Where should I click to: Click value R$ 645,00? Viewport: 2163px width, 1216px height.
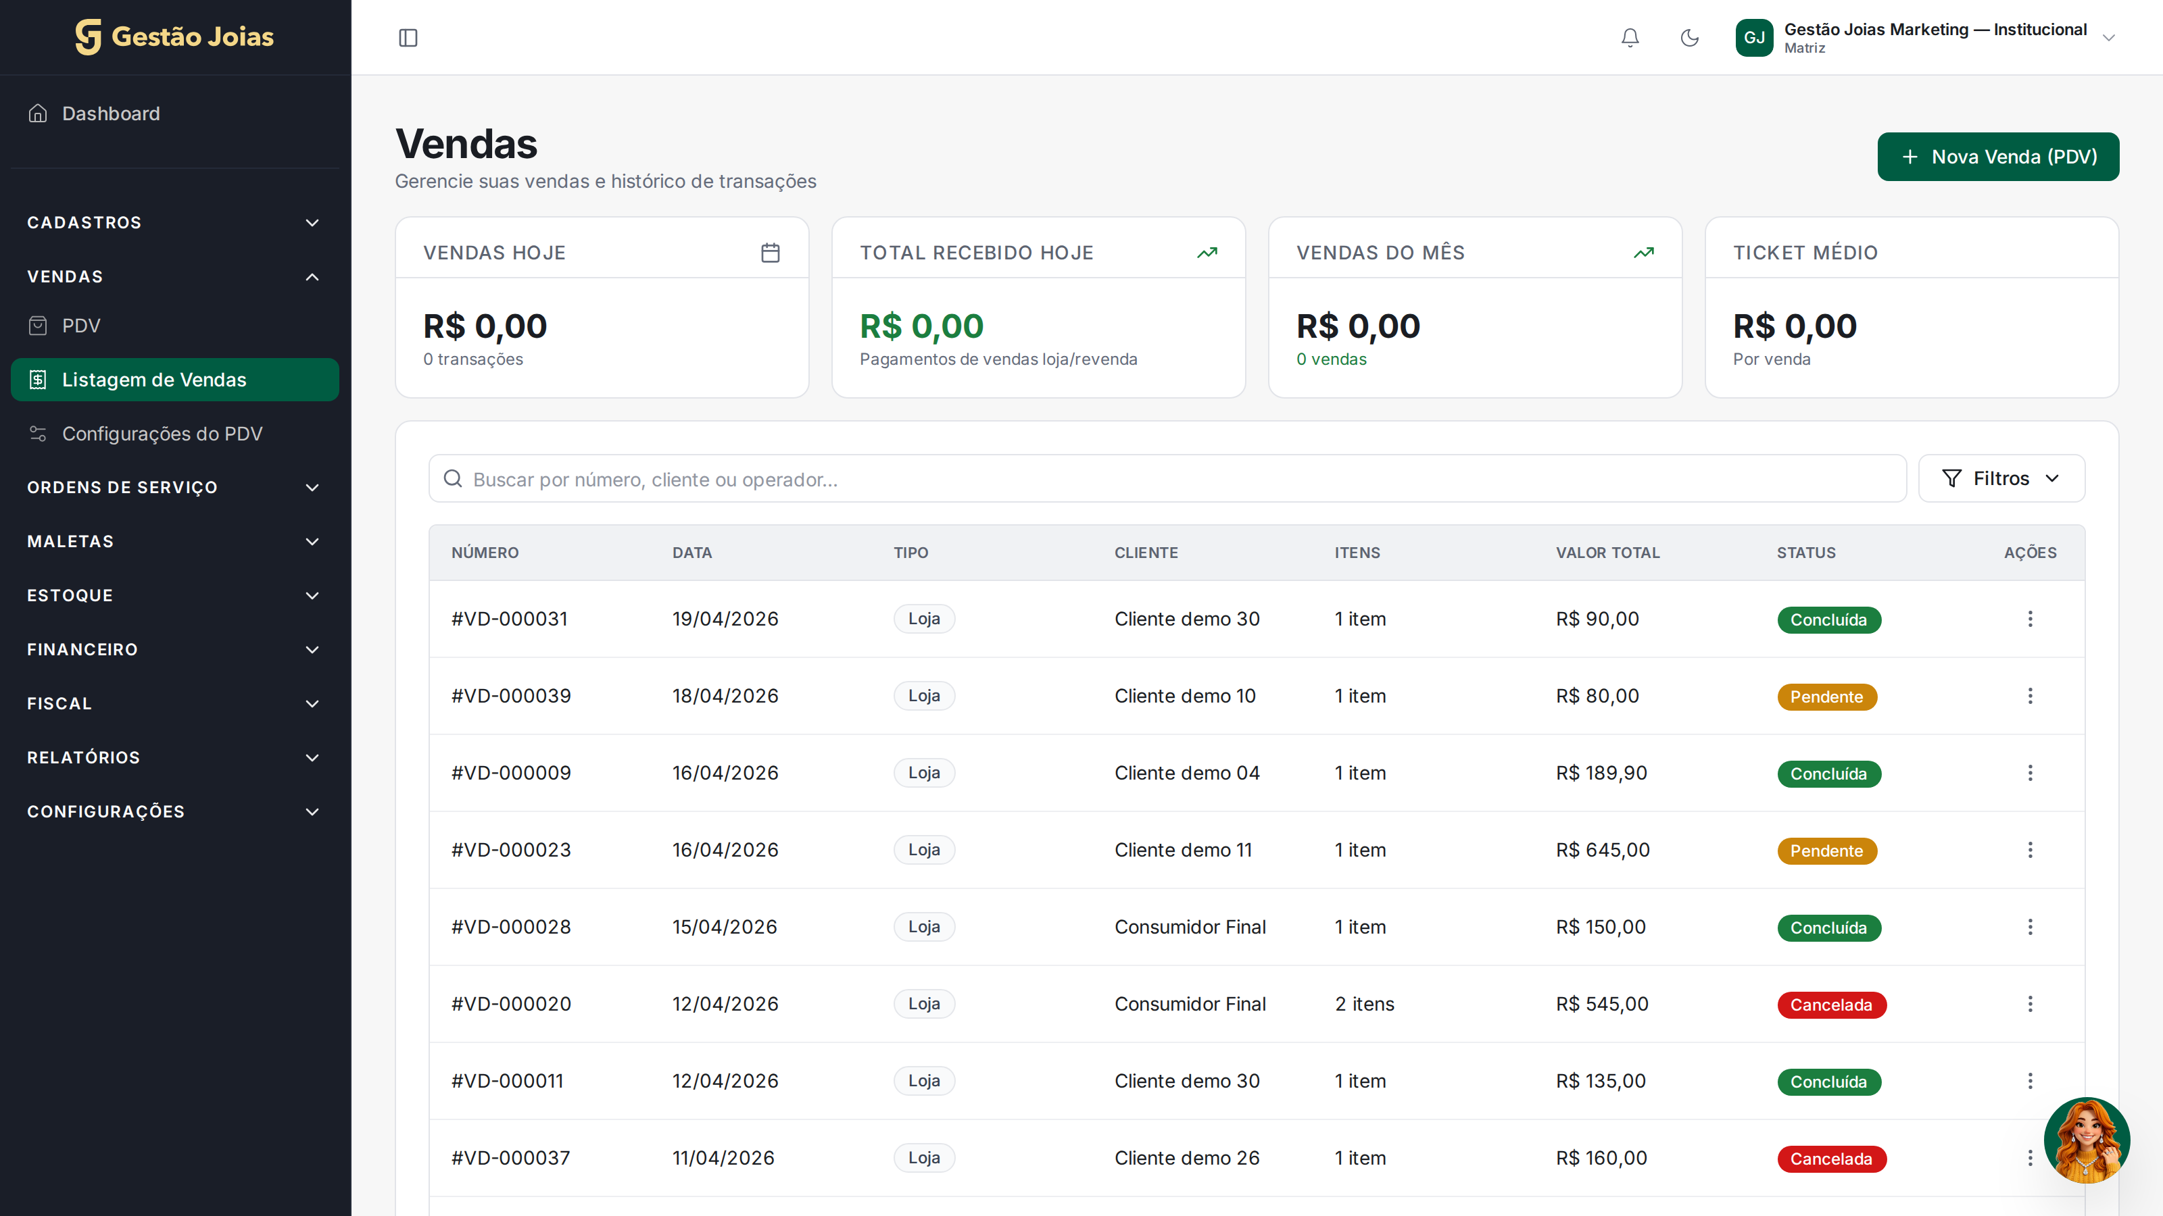coord(1602,850)
